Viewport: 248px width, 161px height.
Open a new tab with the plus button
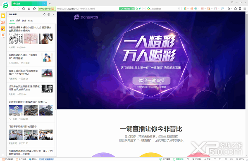pyautogui.click(x=50, y=3)
